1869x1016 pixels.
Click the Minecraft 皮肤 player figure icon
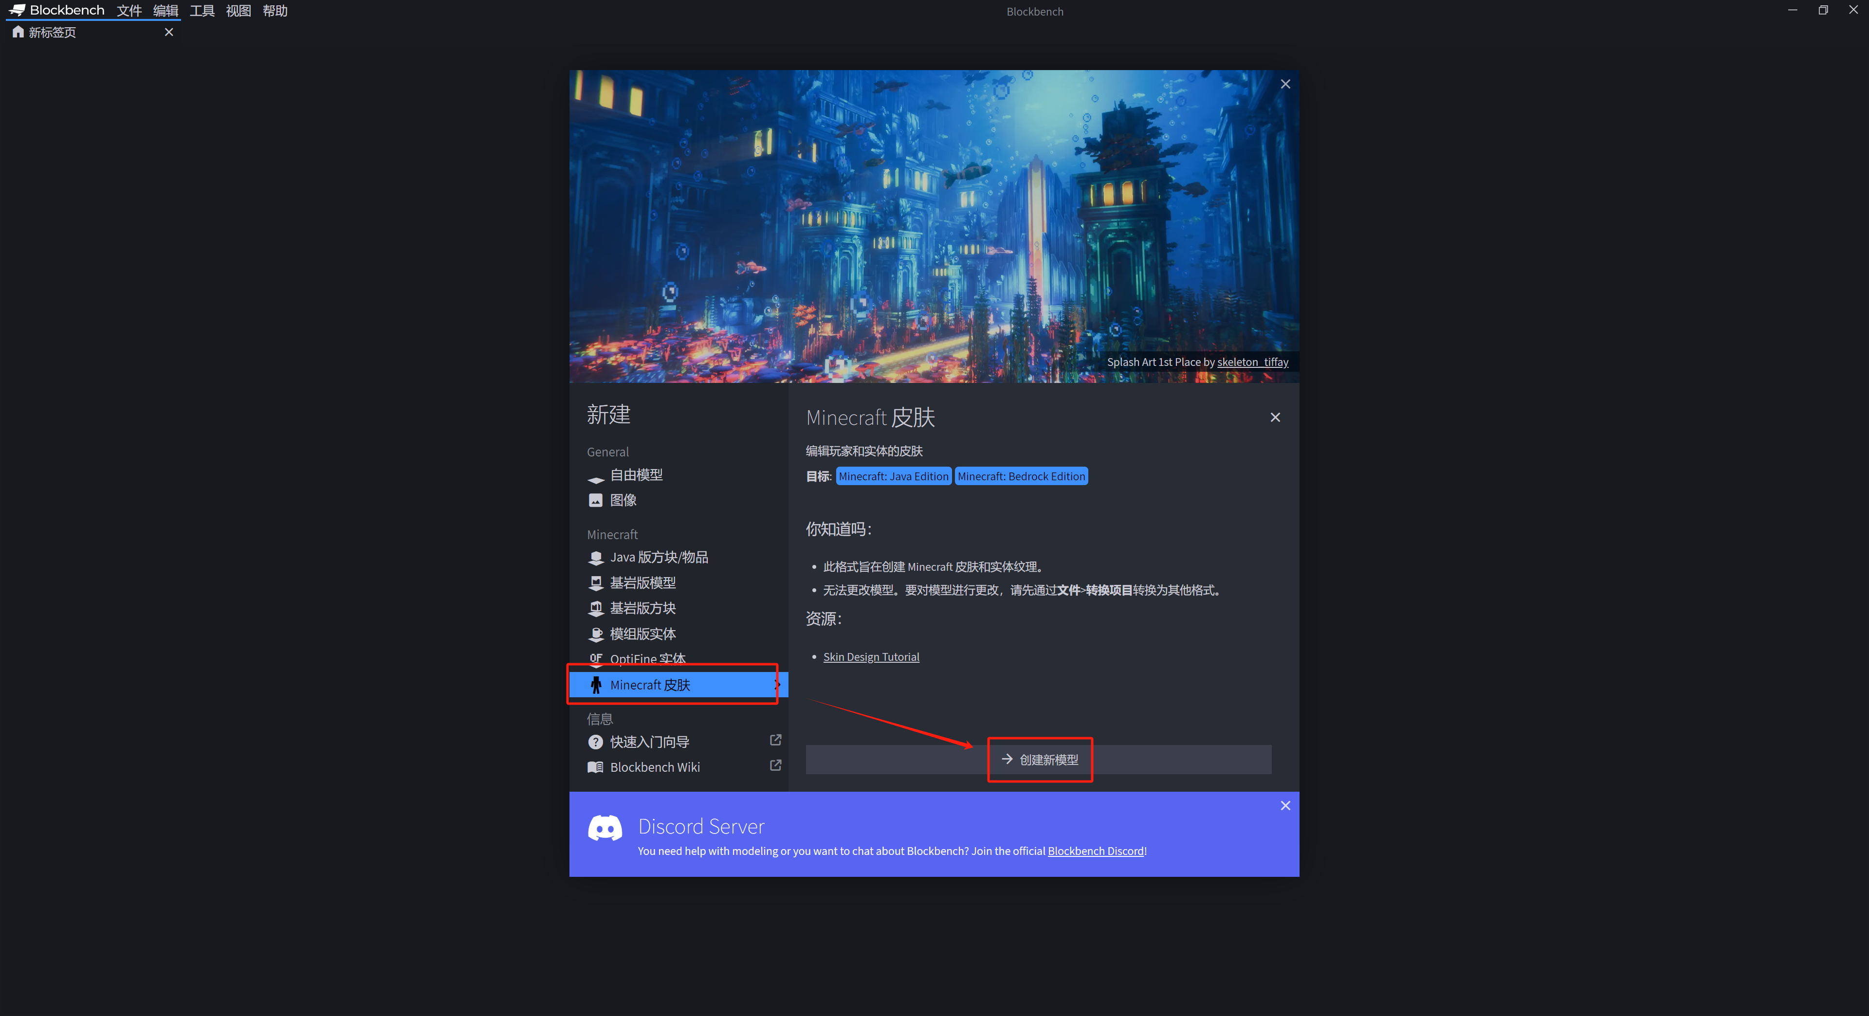click(x=596, y=685)
